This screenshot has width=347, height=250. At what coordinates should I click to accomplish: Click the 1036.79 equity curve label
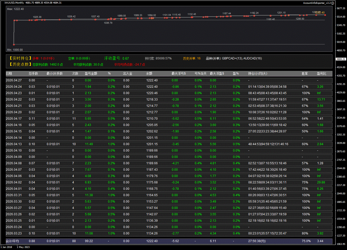pyautogui.click(x=108, y=23)
